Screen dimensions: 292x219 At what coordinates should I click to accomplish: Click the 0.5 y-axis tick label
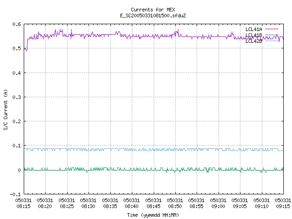pos(16,48)
